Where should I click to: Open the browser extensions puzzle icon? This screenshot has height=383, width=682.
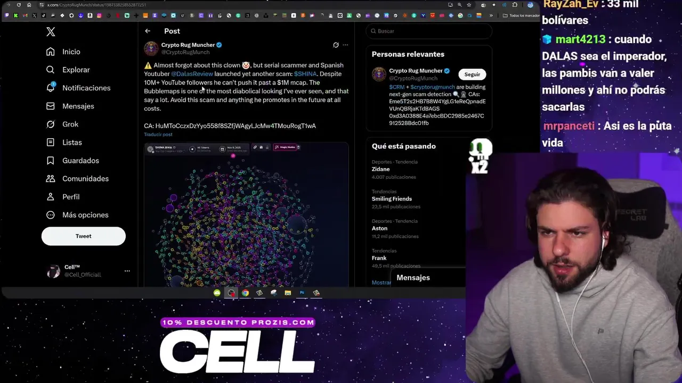[515, 5]
